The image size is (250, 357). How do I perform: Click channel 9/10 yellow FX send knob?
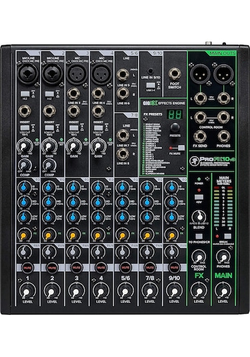click(172, 235)
